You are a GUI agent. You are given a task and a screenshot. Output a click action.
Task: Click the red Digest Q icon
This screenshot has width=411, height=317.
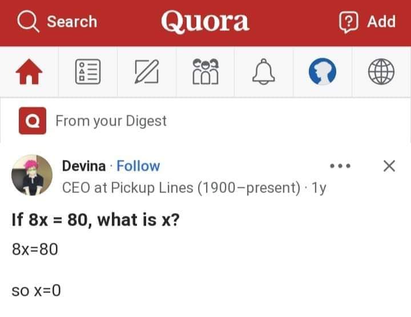[32, 121]
